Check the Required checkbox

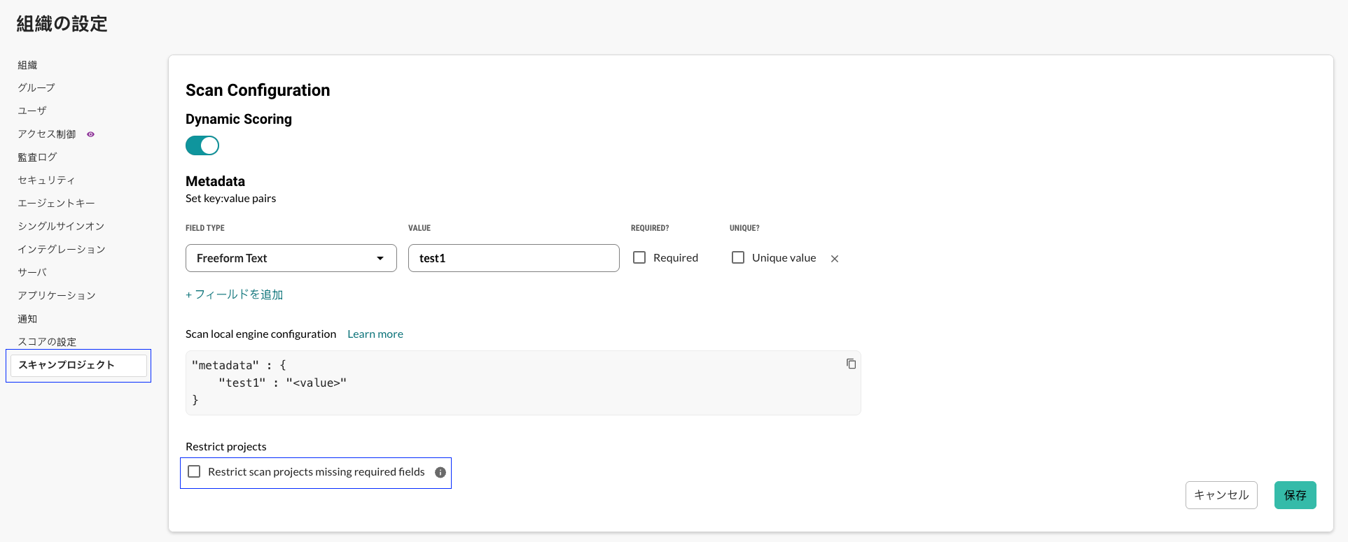point(639,257)
